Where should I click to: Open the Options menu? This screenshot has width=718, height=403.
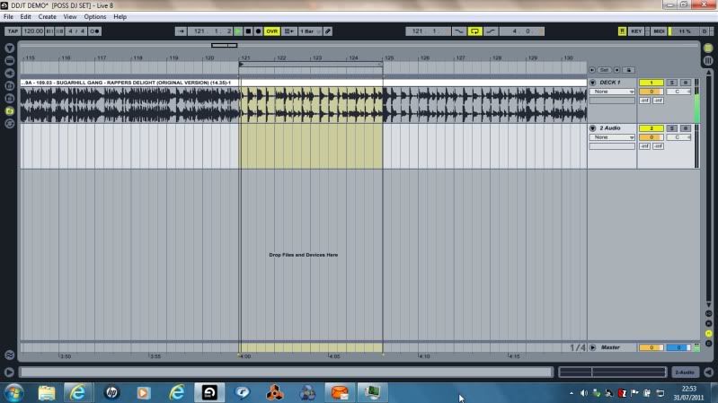click(95, 17)
